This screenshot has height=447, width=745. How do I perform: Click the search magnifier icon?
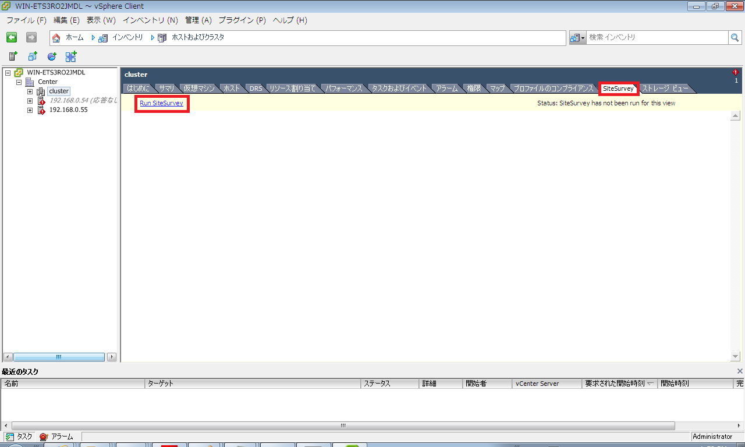736,37
